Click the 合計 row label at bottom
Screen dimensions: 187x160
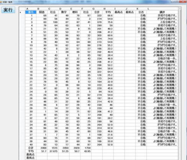click(31, 148)
